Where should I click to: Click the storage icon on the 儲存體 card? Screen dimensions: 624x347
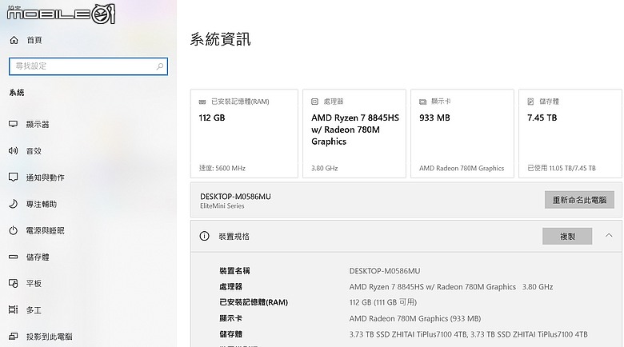530,102
